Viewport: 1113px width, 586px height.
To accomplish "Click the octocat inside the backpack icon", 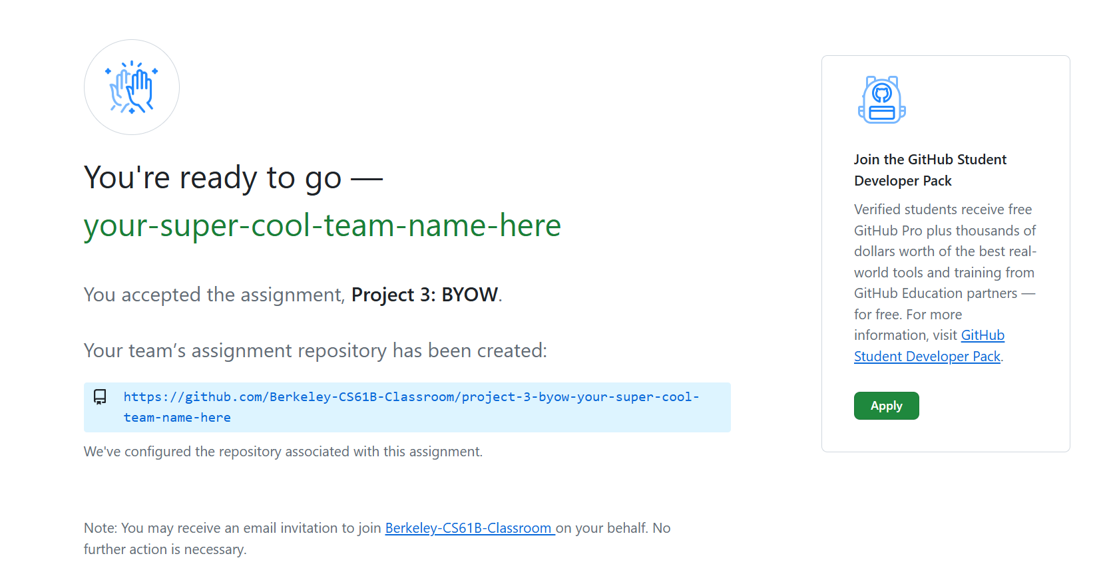I will pos(883,93).
